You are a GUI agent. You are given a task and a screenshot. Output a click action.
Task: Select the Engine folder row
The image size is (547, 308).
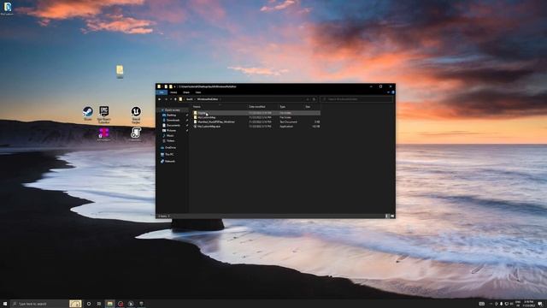[256, 113]
